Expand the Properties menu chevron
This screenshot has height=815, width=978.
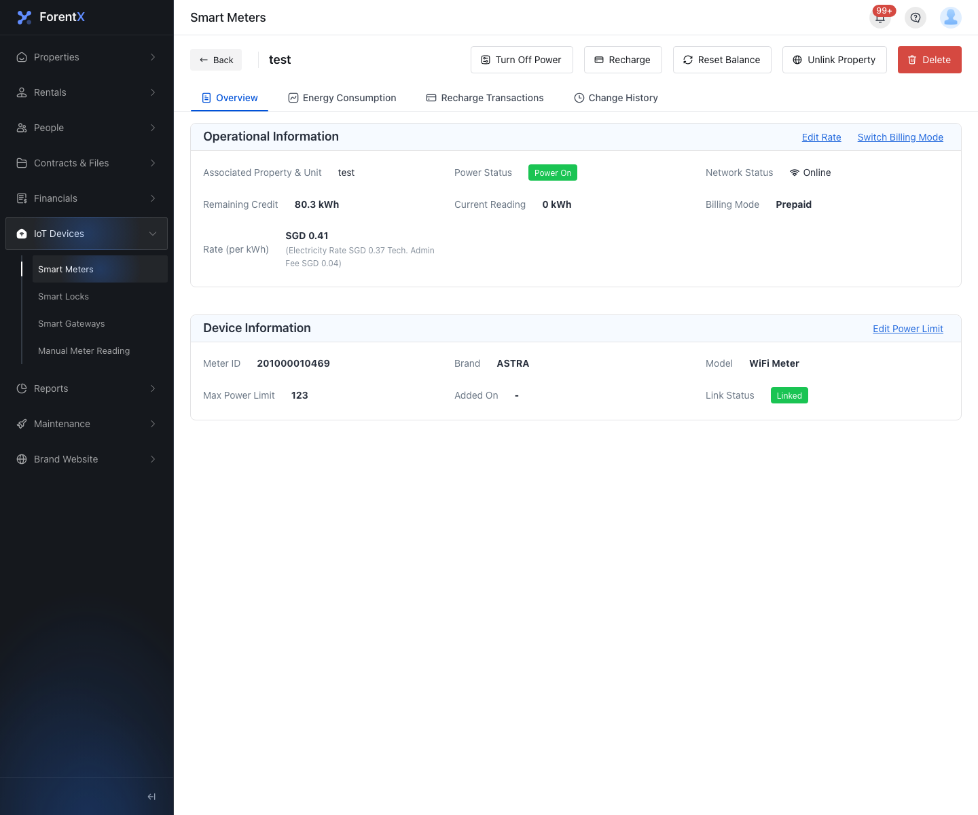pyautogui.click(x=153, y=57)
